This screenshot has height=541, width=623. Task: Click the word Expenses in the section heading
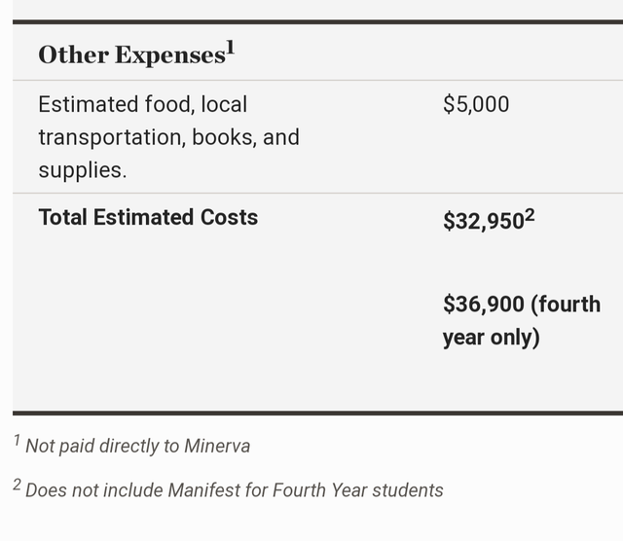[x=170, y=54]
